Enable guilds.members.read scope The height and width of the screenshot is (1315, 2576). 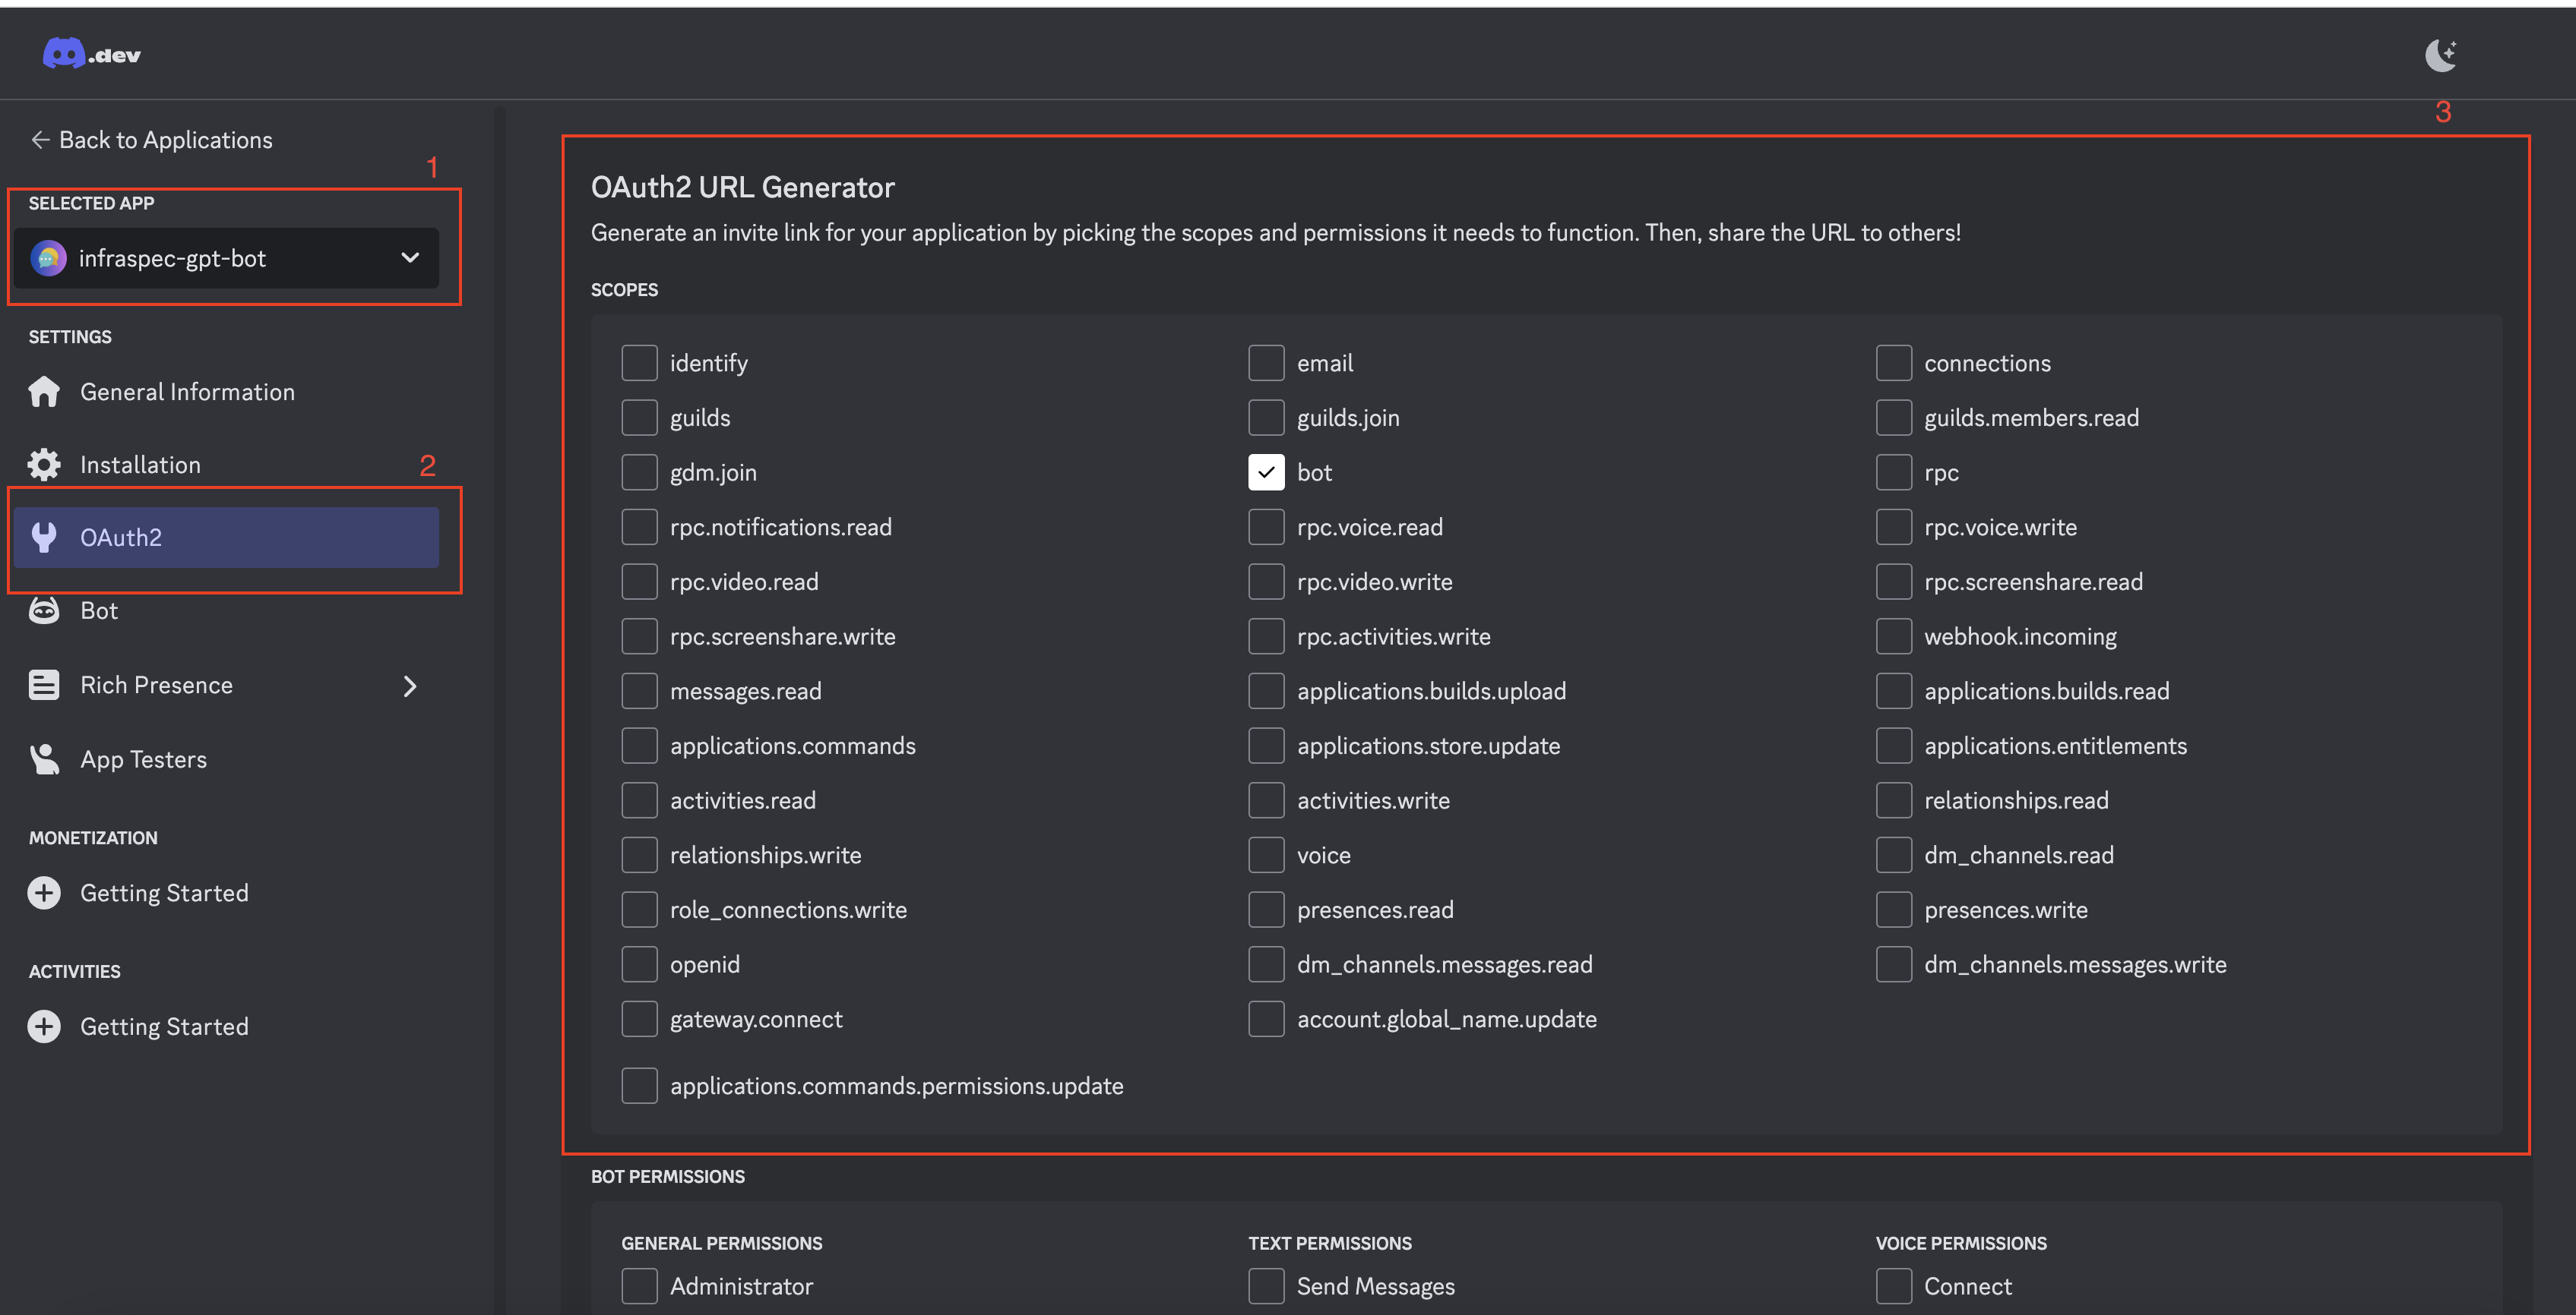1894,418
